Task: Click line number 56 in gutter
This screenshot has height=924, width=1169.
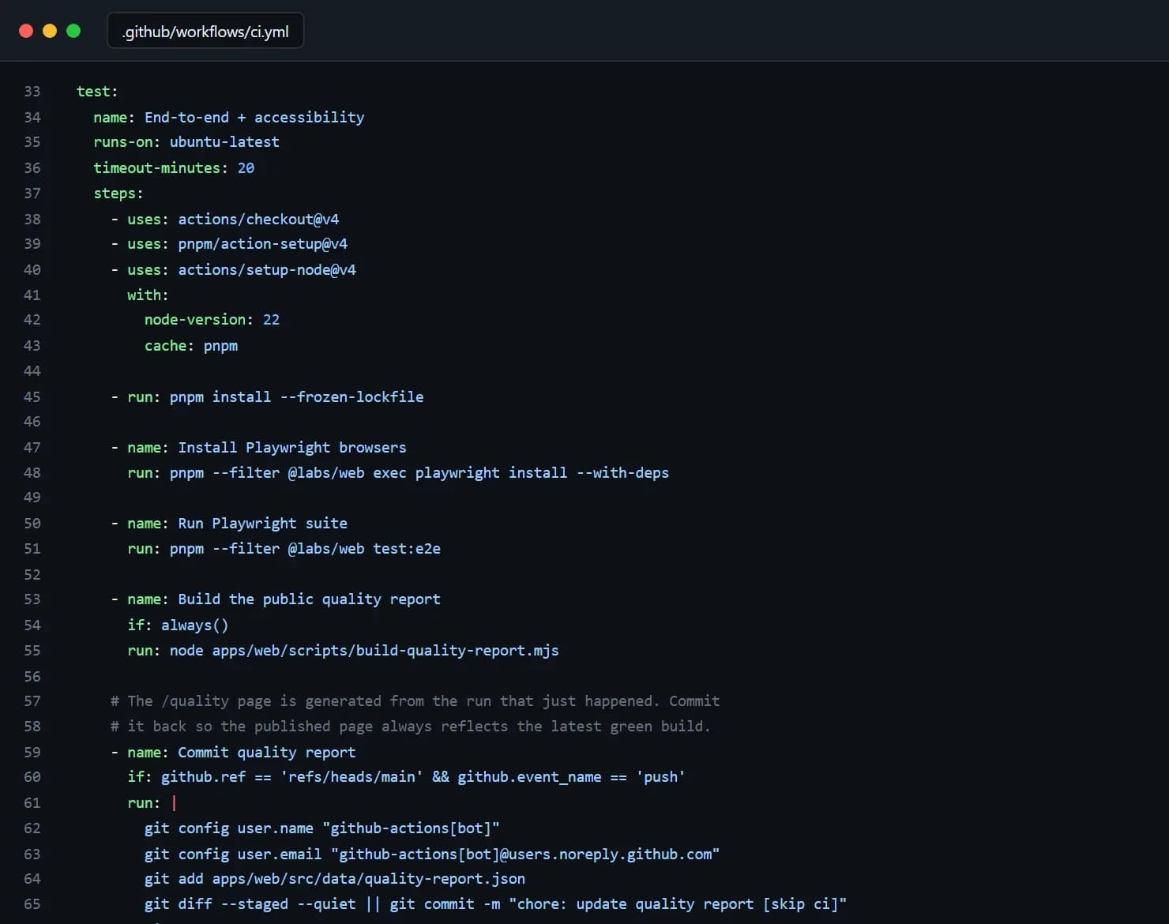Action: 32,676
